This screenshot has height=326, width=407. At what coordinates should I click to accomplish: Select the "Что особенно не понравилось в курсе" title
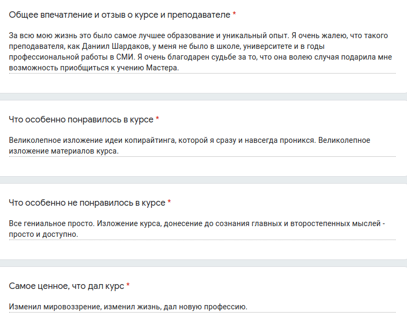[x=87, y=203]
